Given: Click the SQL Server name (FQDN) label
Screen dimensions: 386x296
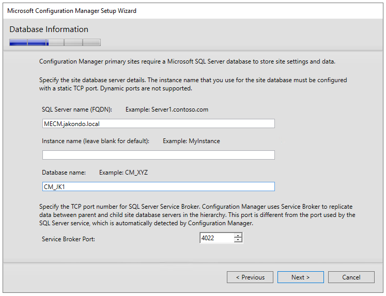Looking at the screenshot, I should (77, 110).
